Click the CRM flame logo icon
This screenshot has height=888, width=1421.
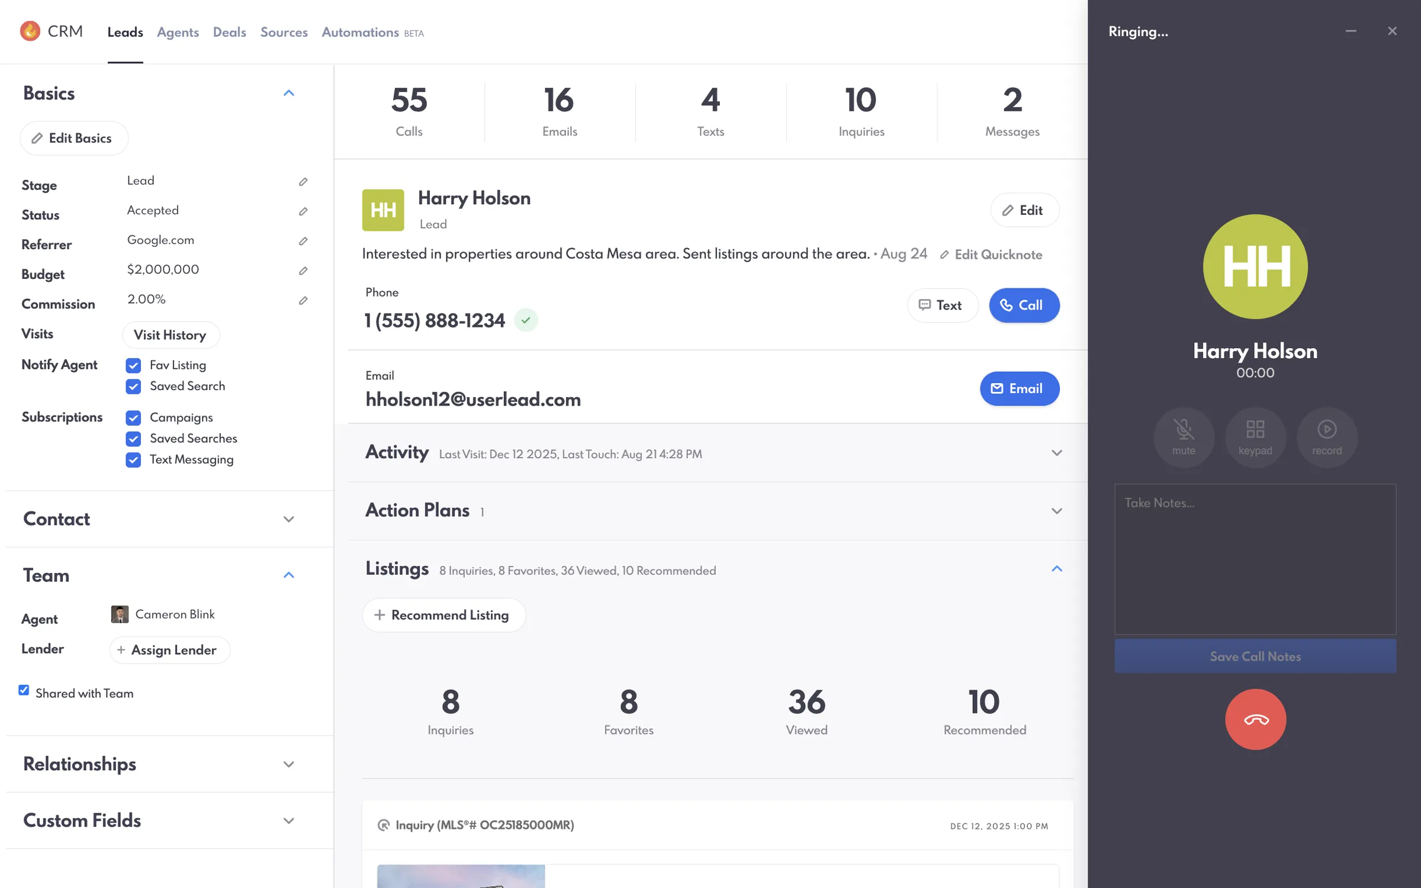pos(30,31)
